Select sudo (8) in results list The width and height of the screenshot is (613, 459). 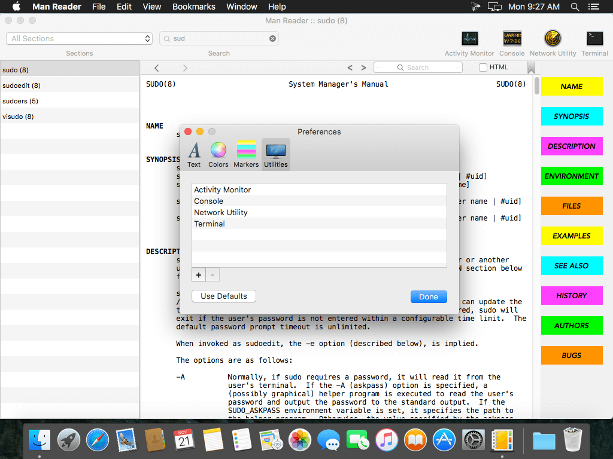[x=69, y=70]
